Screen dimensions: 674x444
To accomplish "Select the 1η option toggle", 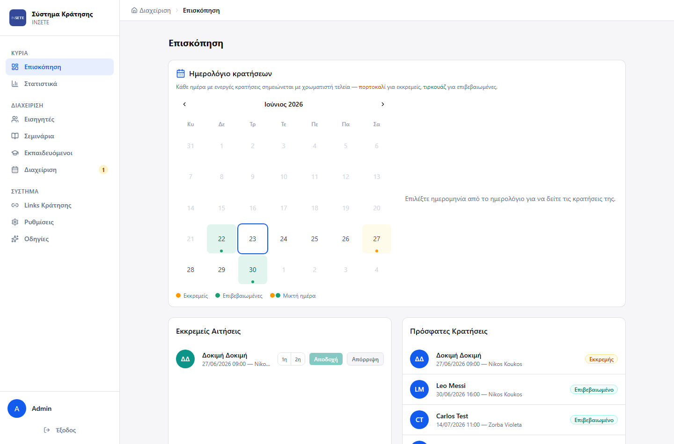I will coord(284,359).
